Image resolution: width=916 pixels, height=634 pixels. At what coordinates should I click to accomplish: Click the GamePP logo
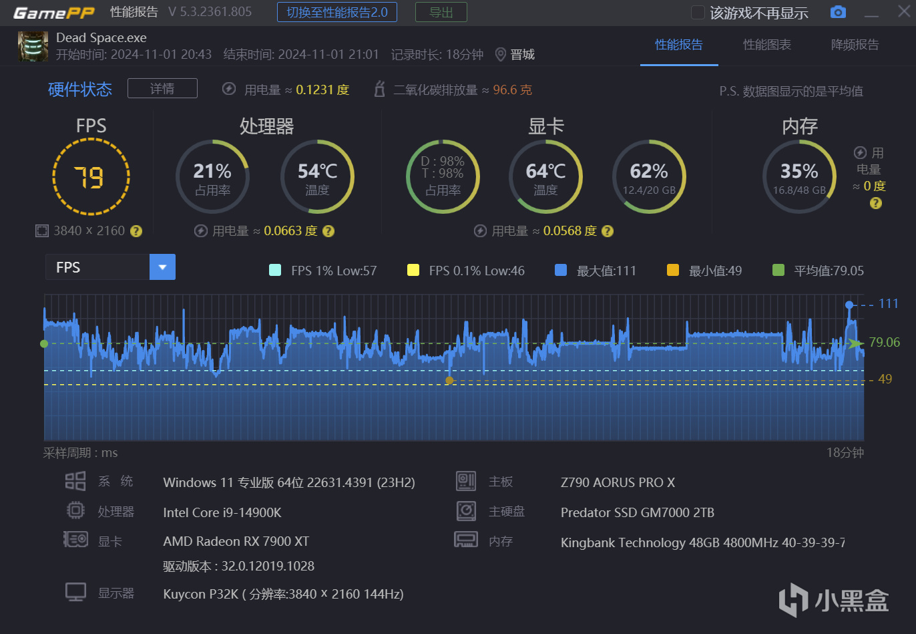[54, 13]
